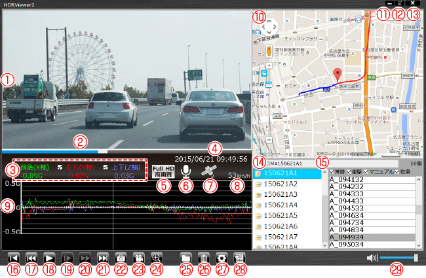Click the fast-forward double-arrow button
Image resolution: width=426 pixels, height=278 pixels.
coord(85,258)
